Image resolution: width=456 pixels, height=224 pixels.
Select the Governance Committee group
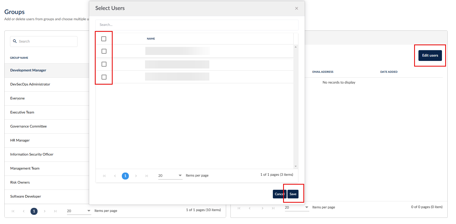pyautogui.click(x=28, y=126)
